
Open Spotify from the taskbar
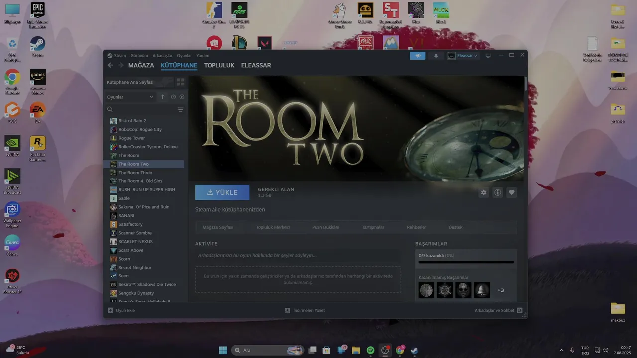pos(370,350)
